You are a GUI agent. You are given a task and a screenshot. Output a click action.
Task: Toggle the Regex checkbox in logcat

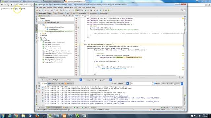155,84
